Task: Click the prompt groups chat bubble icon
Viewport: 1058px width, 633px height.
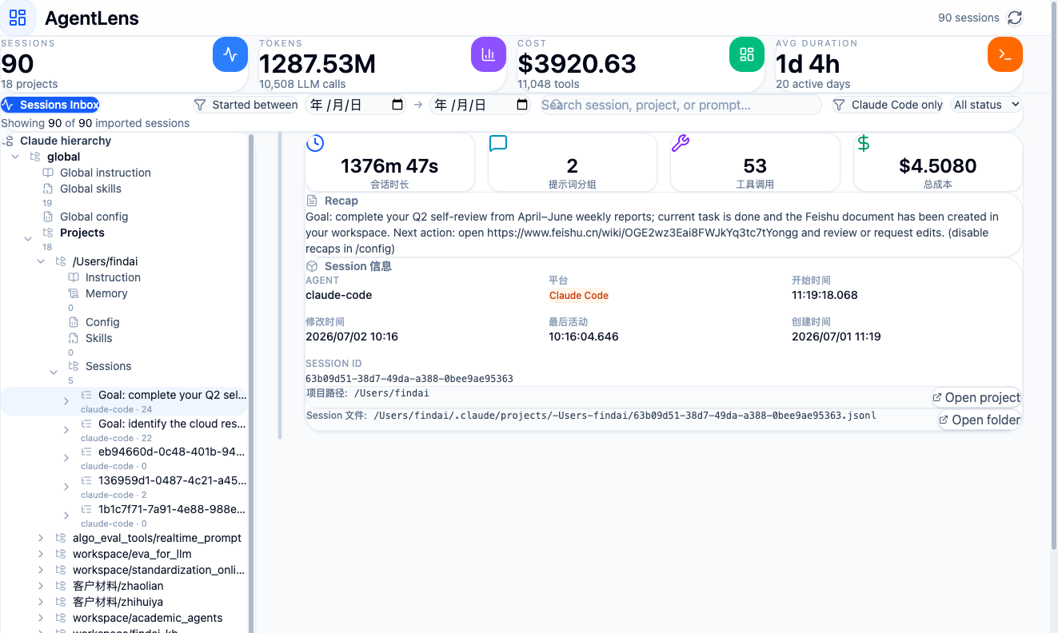Action: (x=498, y=143)
